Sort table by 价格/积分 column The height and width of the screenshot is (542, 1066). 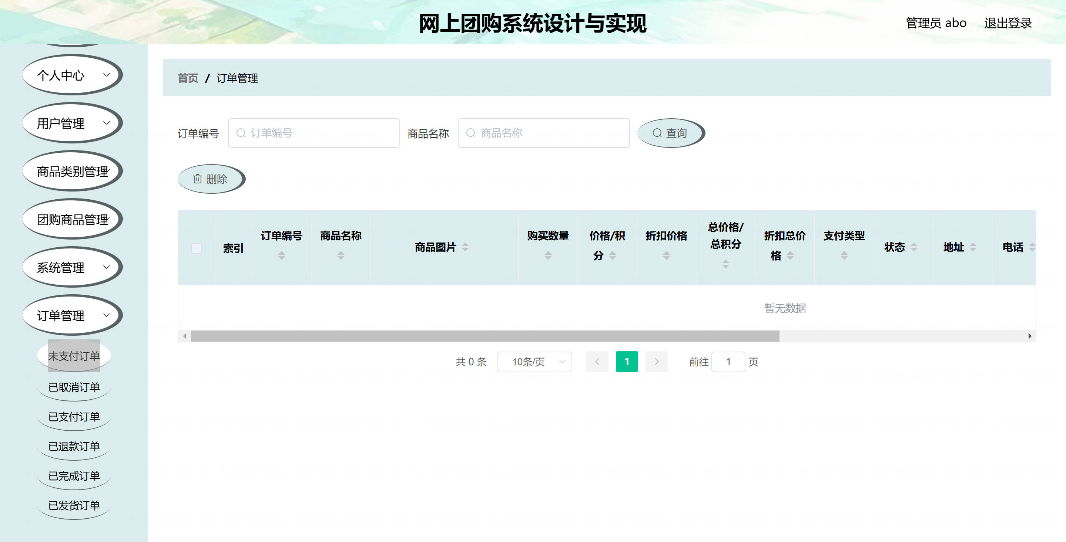click(x=613, y=255)
